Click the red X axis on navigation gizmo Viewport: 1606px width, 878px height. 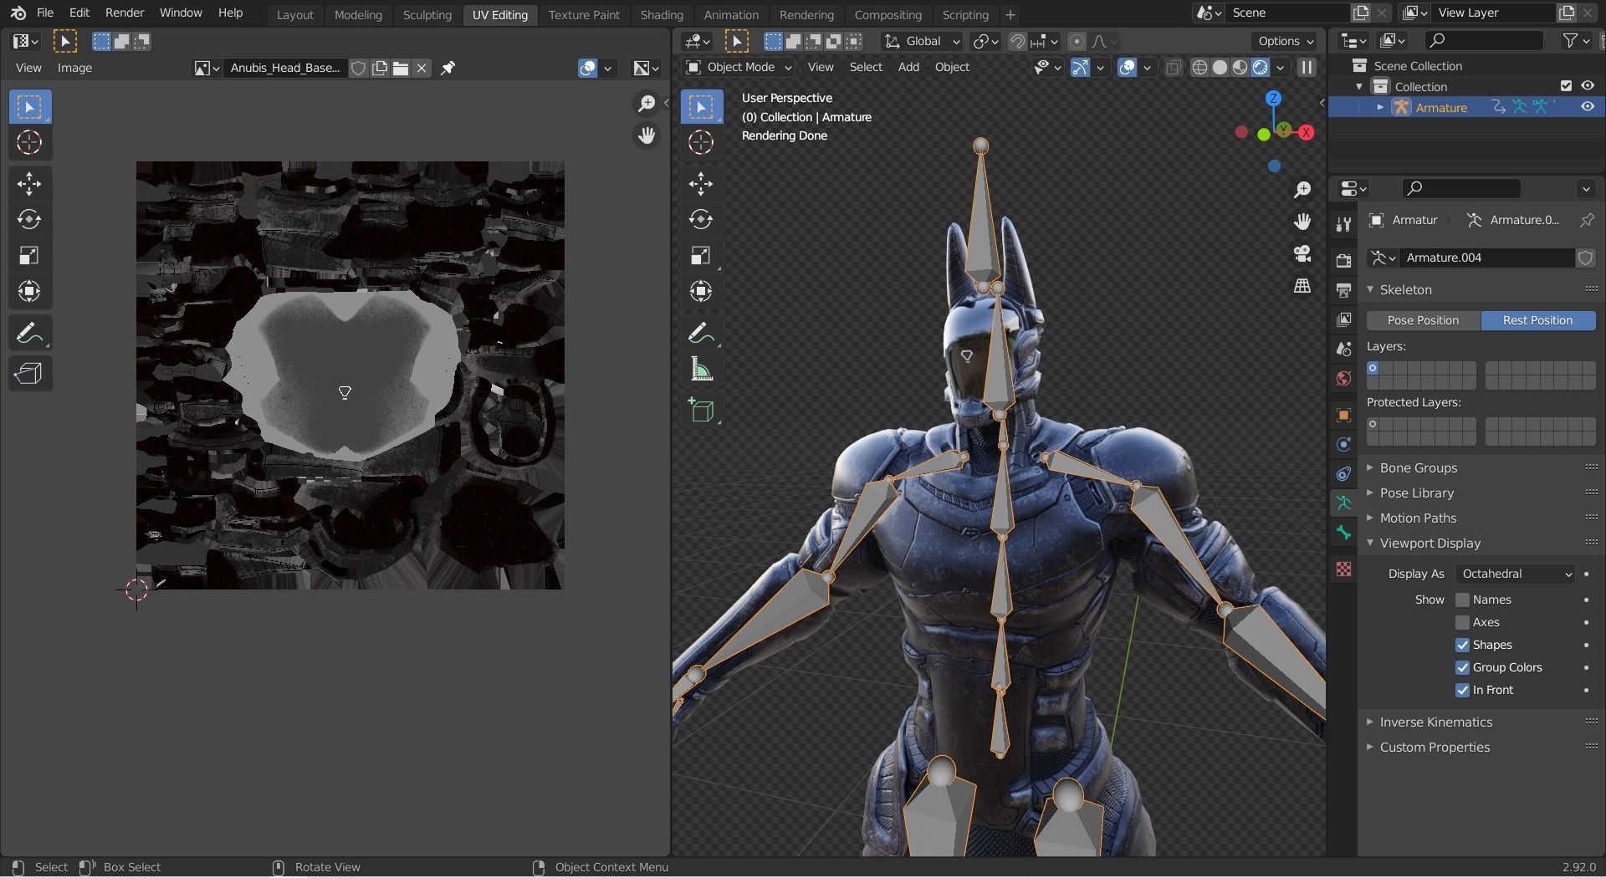[1306, 132]
